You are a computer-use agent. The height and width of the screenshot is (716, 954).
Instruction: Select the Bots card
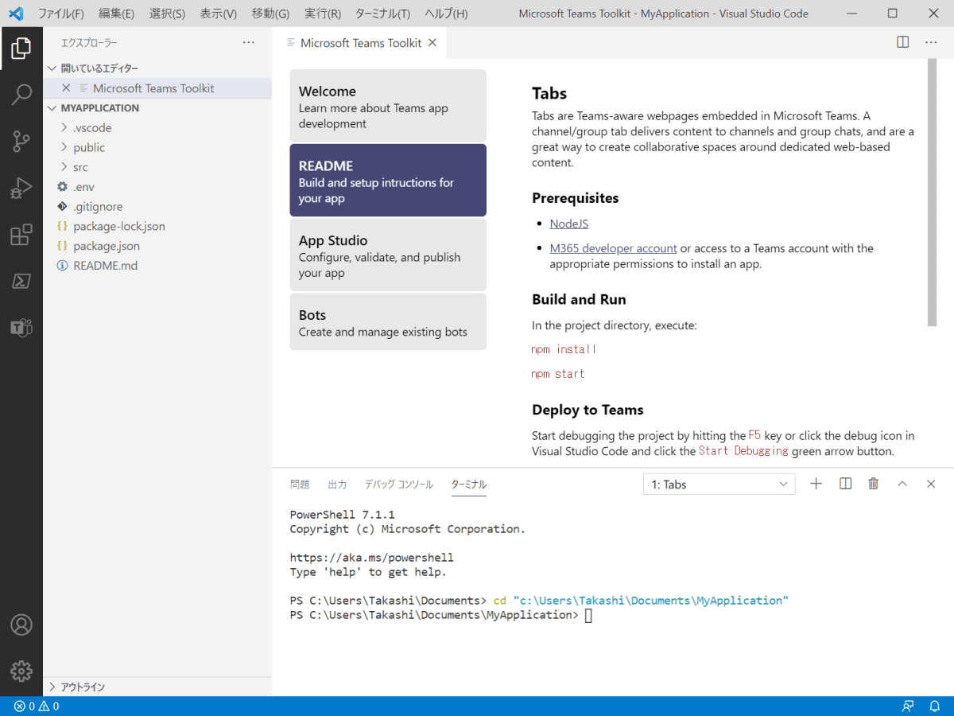coord(388,321)
